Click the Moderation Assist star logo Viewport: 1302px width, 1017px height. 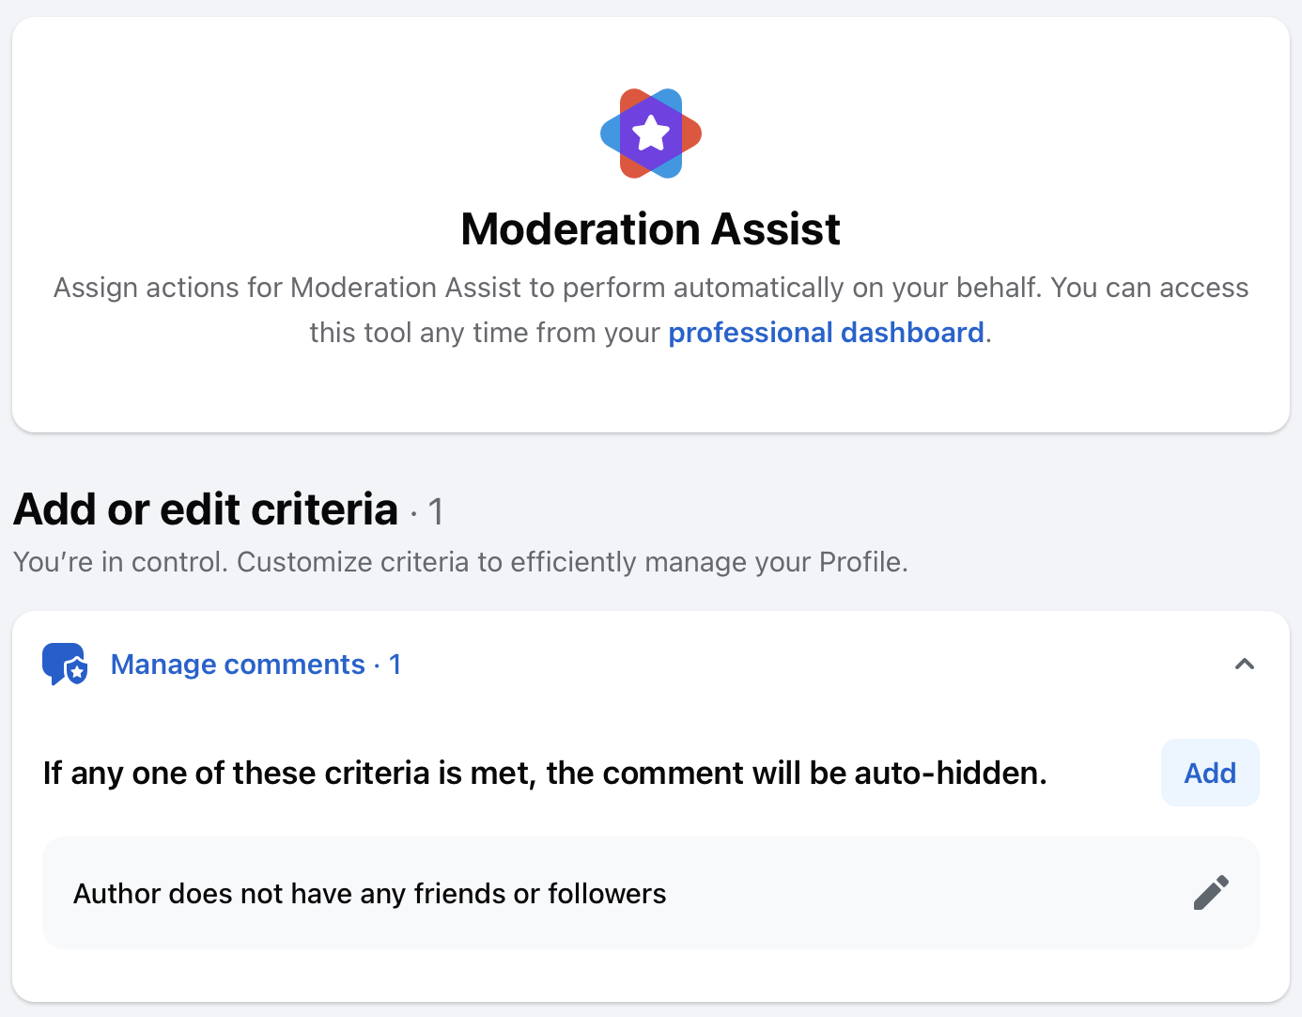coord(650,133)
